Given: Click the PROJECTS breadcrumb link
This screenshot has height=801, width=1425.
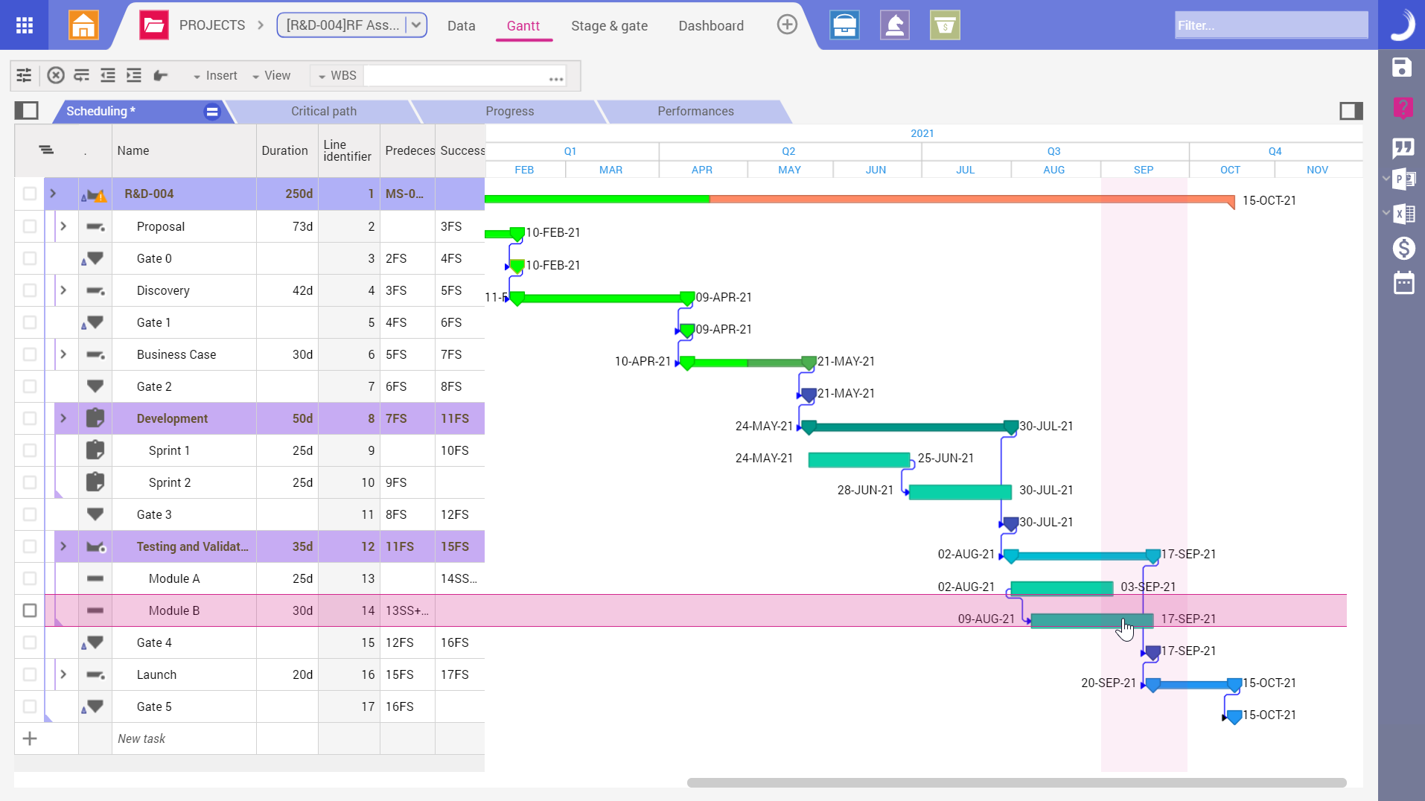Looking at the screenshot, I should (x=211, y=25).
